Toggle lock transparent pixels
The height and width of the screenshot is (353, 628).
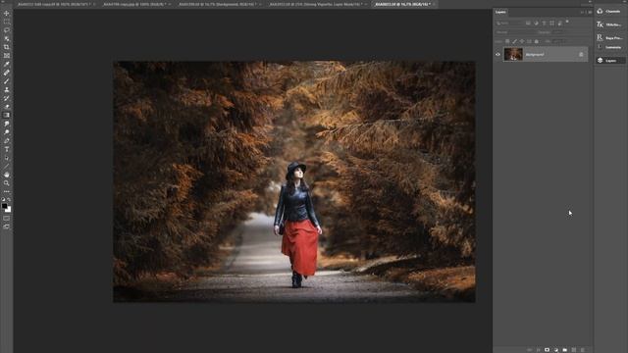tap(507, 41)
